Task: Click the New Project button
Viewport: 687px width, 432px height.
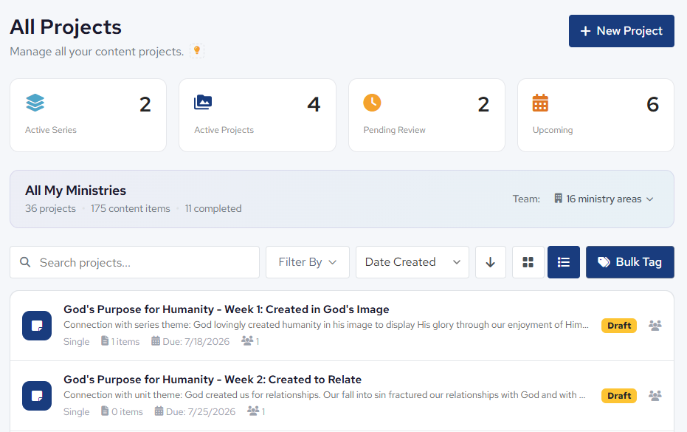Action: coord(621,31)
